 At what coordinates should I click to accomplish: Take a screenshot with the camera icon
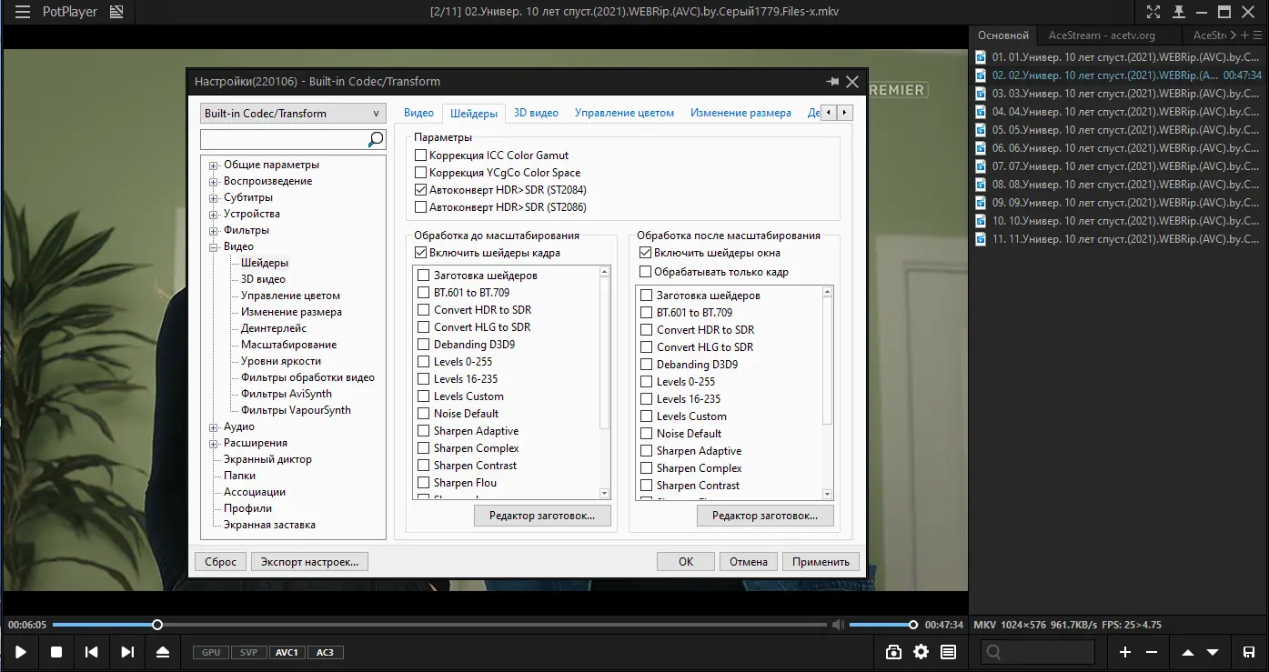tap(893, 652)
